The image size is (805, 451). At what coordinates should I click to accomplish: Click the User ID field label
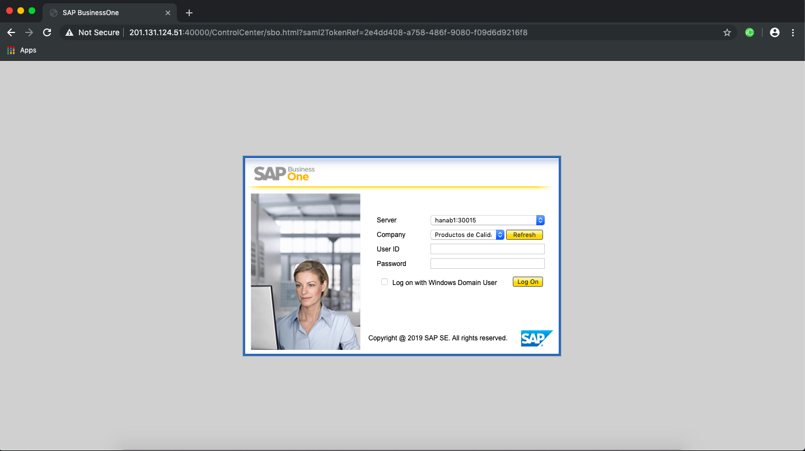tap(388, 249)
